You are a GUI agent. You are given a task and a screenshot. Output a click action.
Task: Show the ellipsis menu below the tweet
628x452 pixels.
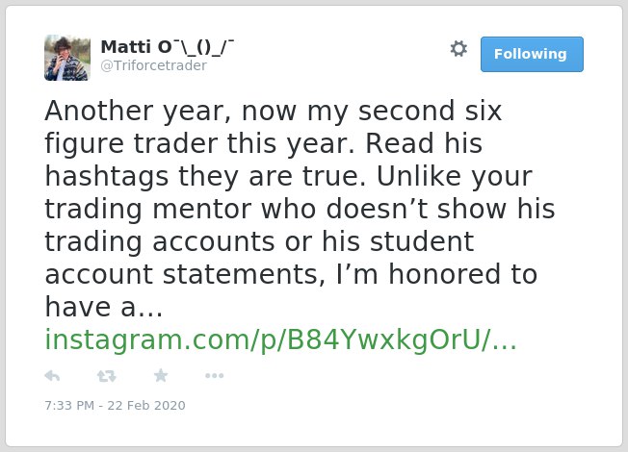tap(214, 376)
